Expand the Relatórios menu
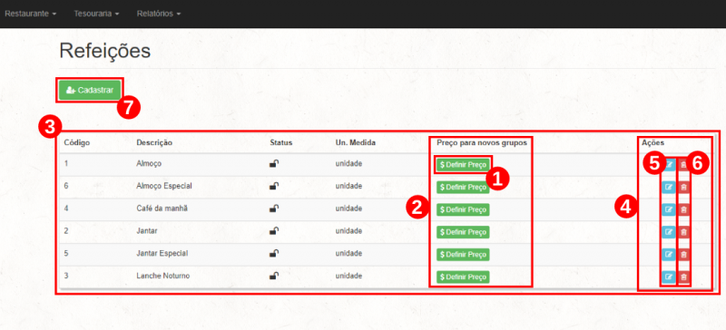Image resolution: width=726 pixels, height=330 pixels. click(158, 14)
